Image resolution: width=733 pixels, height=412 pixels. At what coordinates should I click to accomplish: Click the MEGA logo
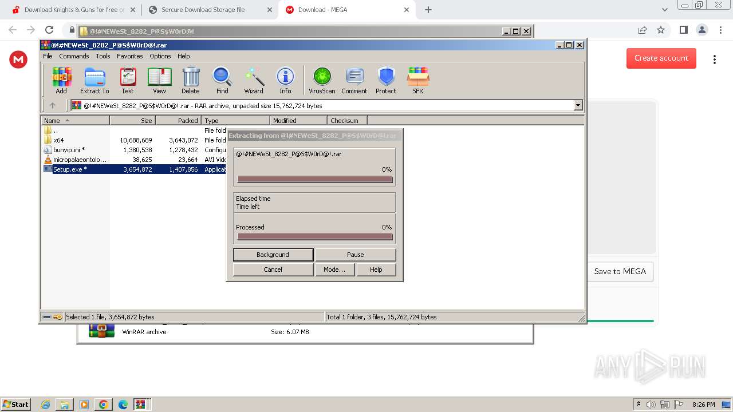[x=18, y=60]
